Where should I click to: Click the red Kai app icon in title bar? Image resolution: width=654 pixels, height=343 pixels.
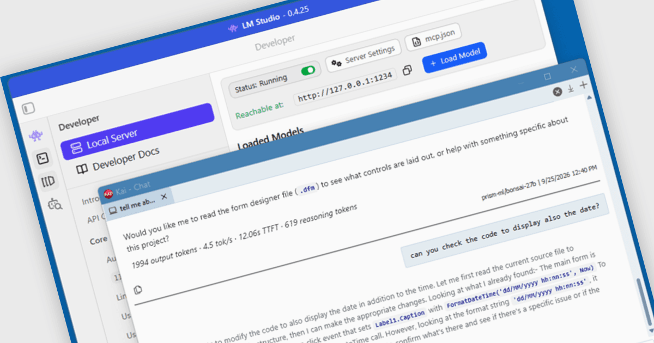(108, 193)
